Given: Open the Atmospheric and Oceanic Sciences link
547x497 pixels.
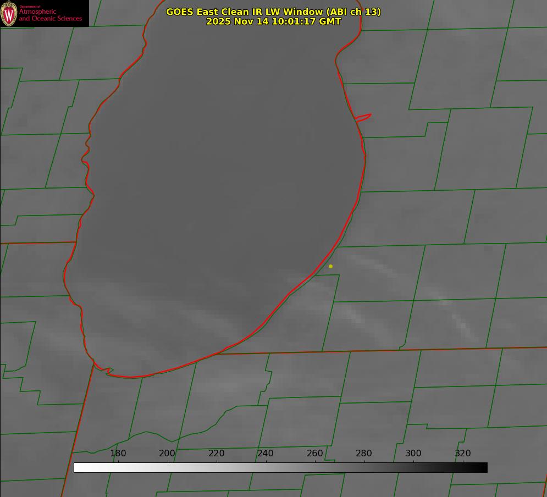Looking at the screenshot, I should click(x=50, y=15).
